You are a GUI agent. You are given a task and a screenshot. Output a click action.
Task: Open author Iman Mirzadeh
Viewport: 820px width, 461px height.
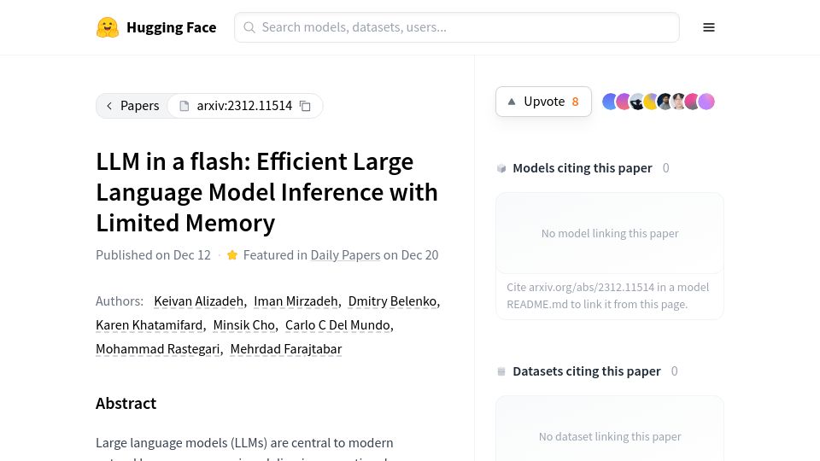[x=296, y=301]
